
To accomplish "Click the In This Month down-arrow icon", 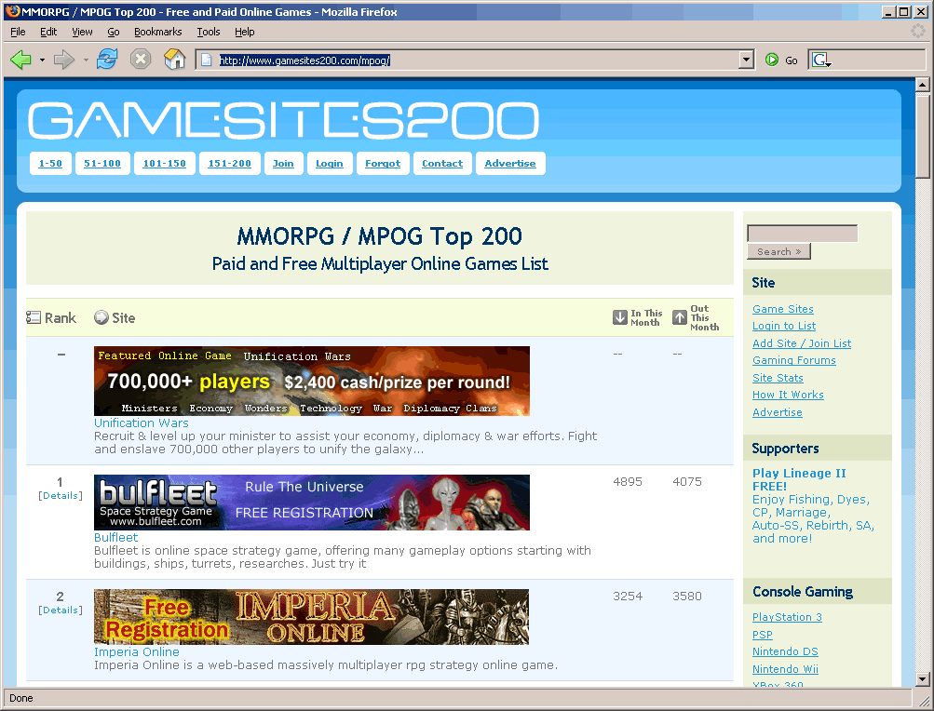I will [x=619, y=317].
